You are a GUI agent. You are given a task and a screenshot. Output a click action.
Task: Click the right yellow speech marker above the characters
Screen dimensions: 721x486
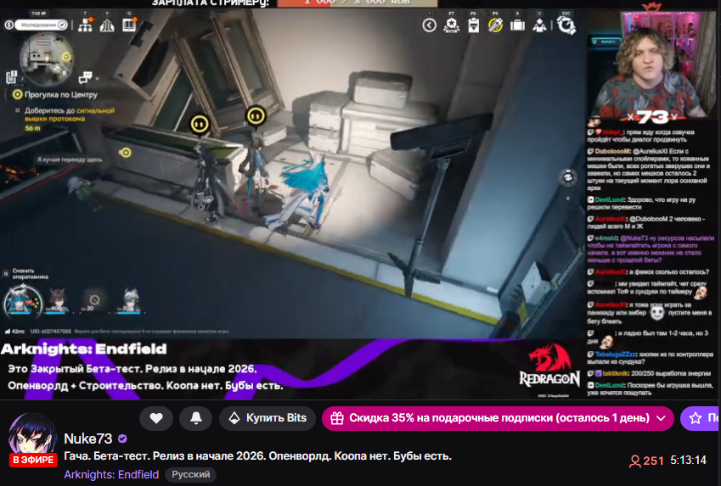256,115
